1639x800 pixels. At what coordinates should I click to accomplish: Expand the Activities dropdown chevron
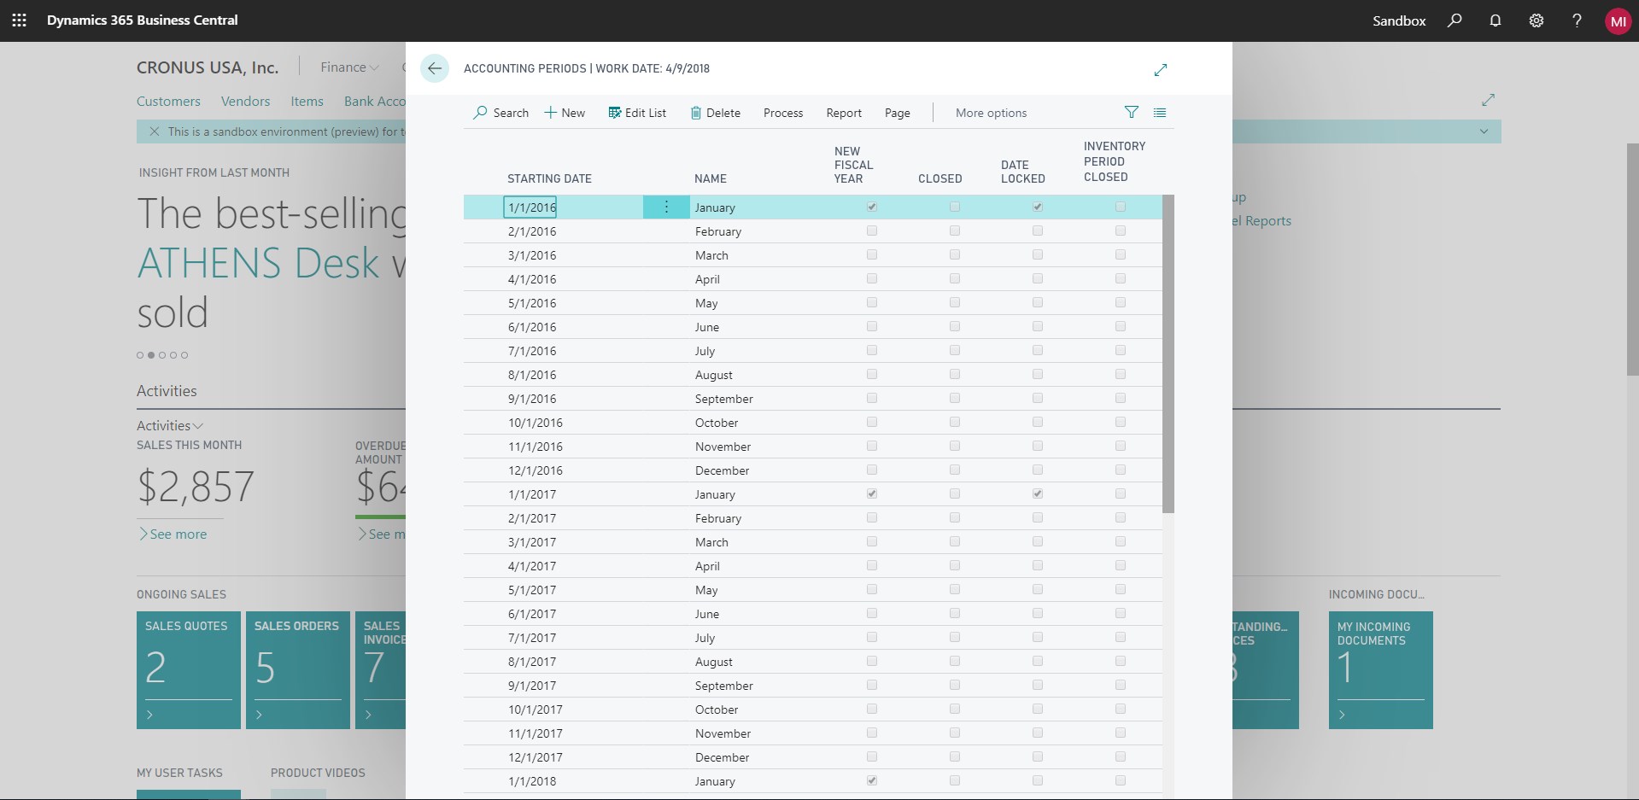(198, 426)
